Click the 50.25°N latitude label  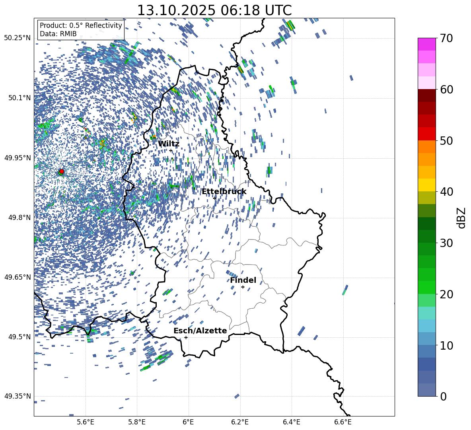click(18, 38)
